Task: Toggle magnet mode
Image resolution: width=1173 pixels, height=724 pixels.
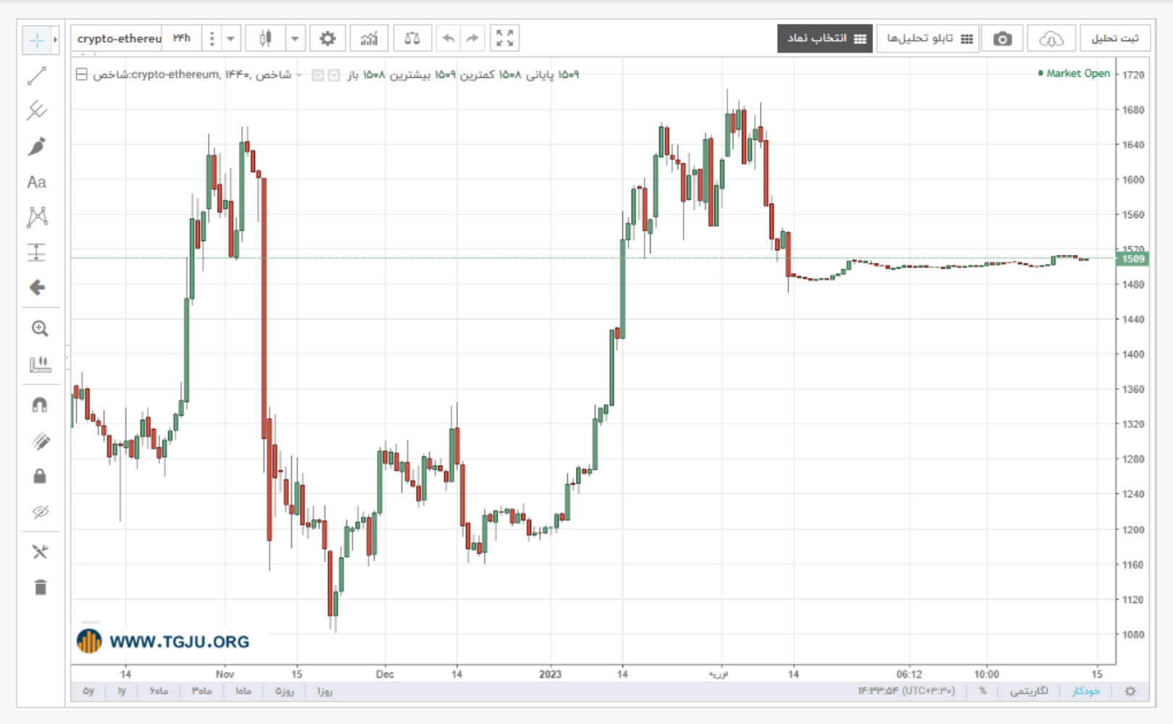Action: point(40,405)
